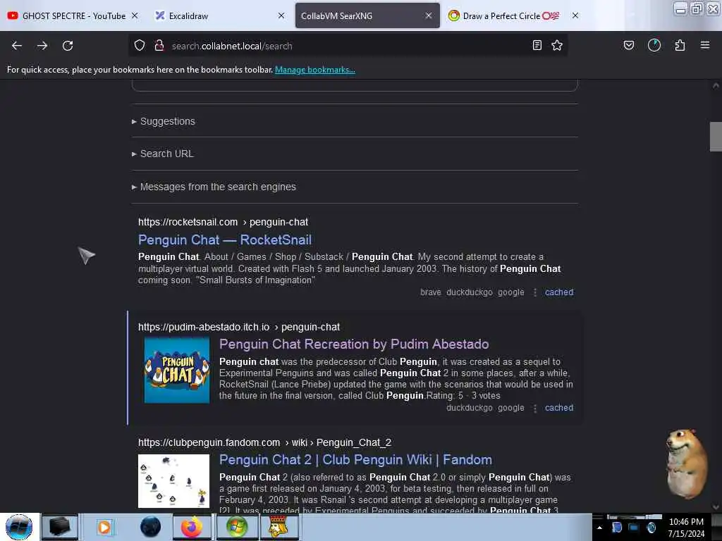Open Firefox from the taskbar

pos(192,527)
